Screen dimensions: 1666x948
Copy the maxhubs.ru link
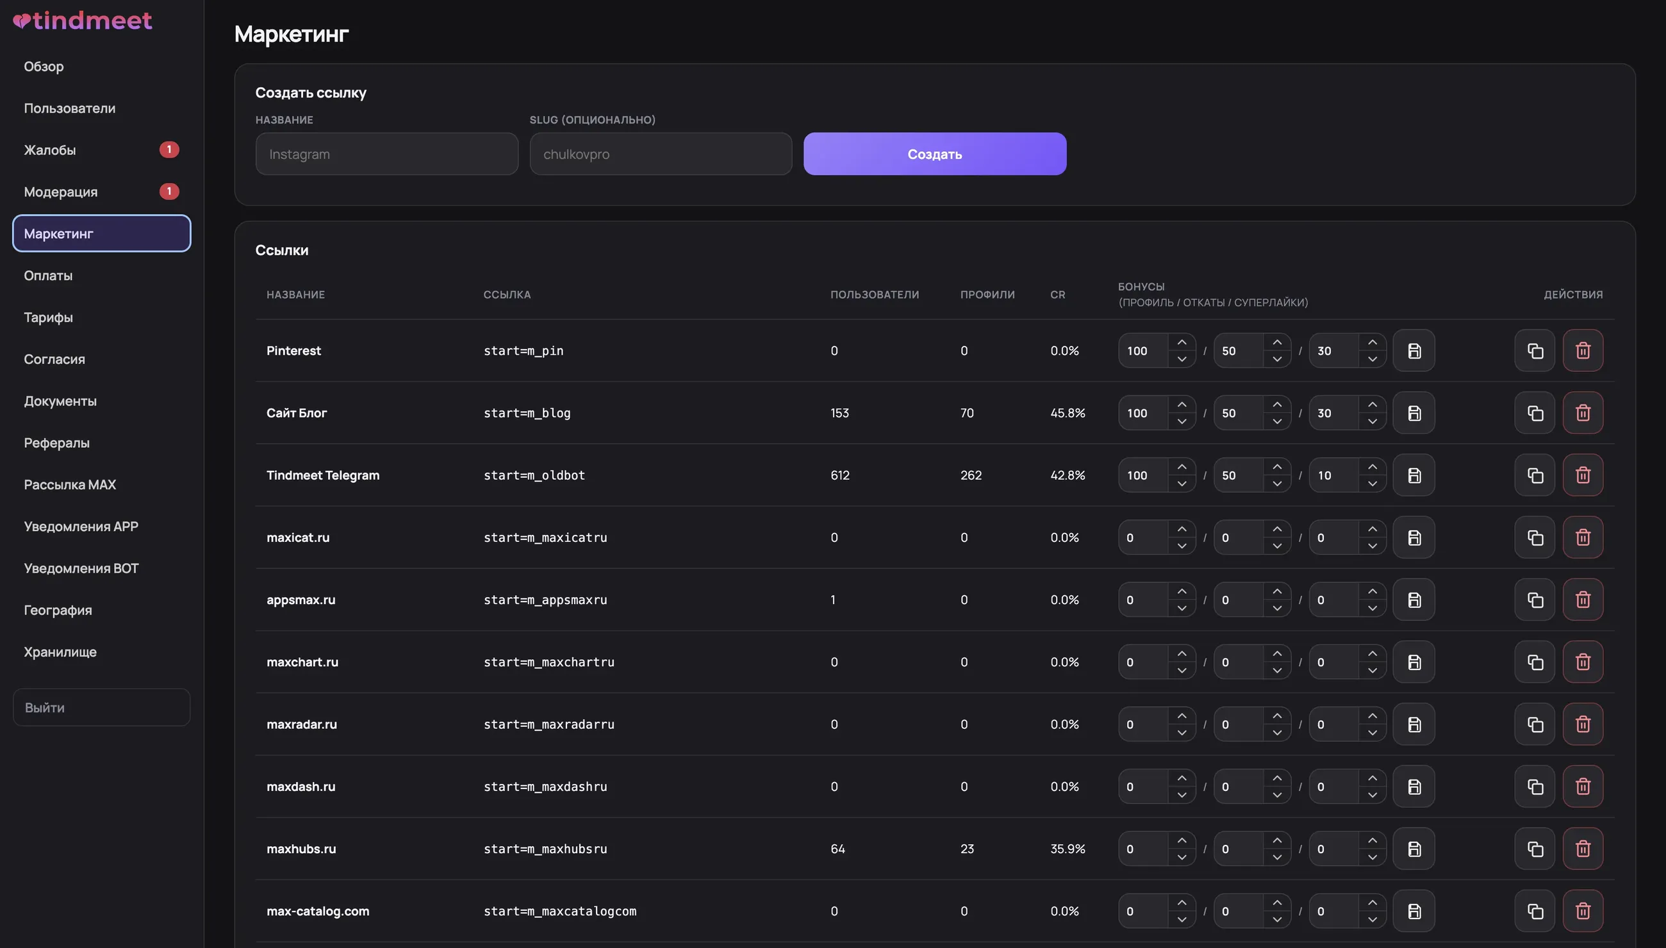1535,848
